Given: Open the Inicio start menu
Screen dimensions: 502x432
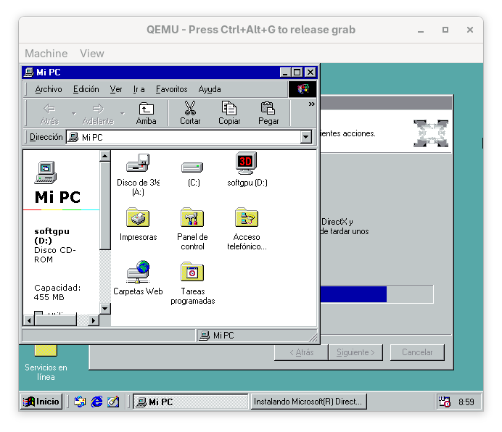Looking at the screenshot, I should coord(41,402).
